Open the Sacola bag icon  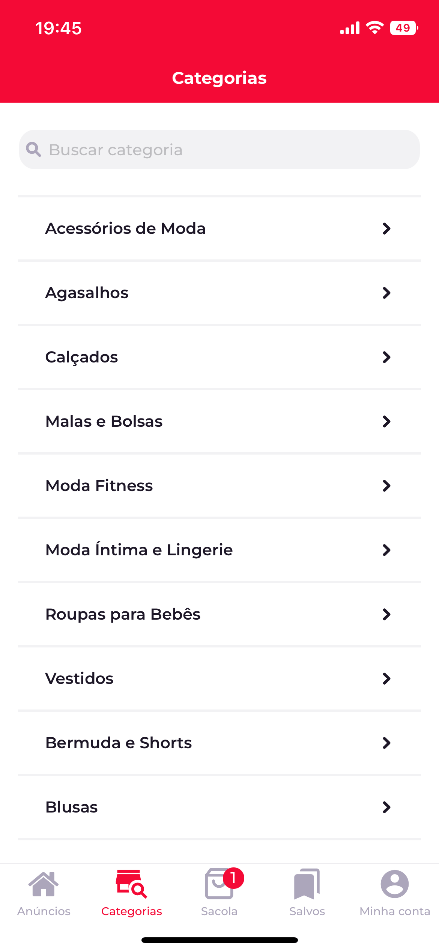point(219,884)
